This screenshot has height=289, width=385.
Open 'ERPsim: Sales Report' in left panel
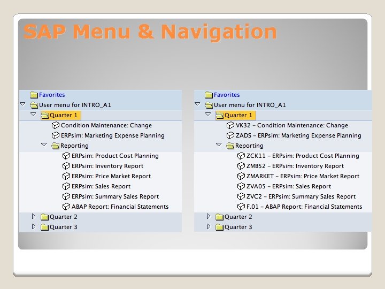(x=101, y=187)
